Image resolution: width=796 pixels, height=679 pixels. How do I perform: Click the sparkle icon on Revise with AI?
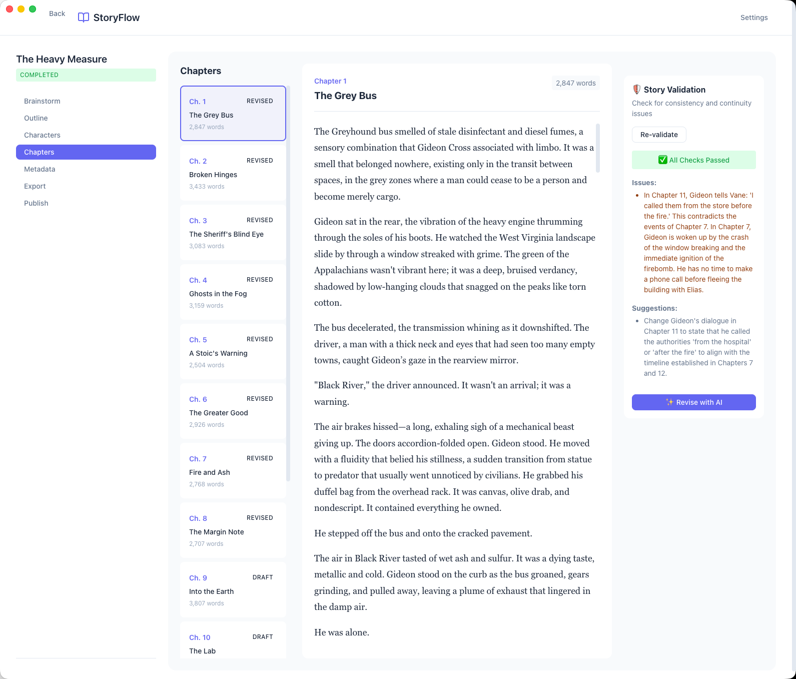[x=669, y=402]
